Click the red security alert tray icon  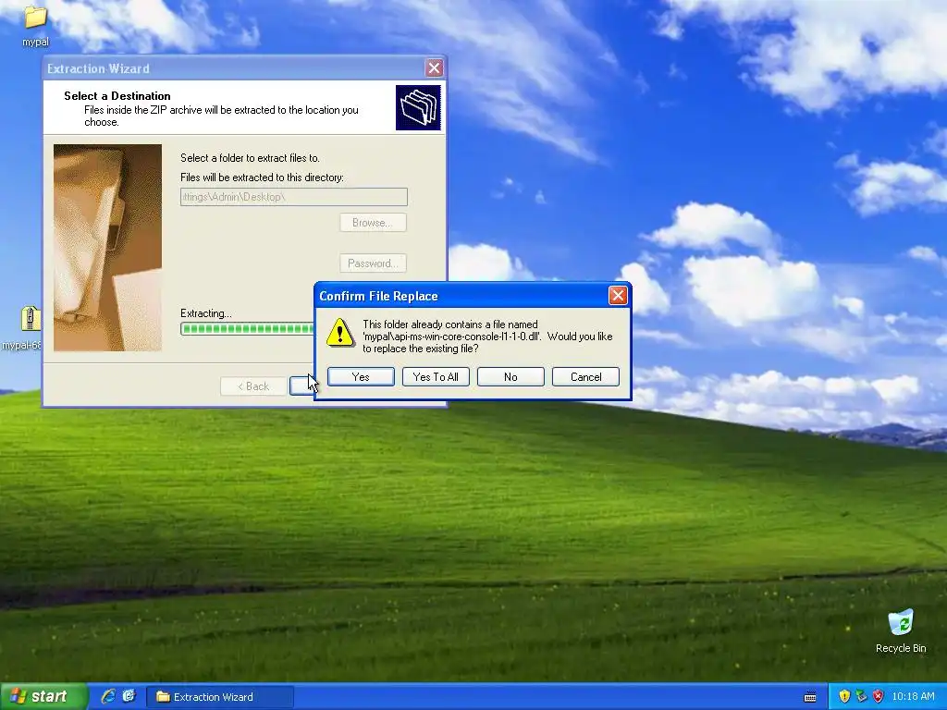point(878,696)
